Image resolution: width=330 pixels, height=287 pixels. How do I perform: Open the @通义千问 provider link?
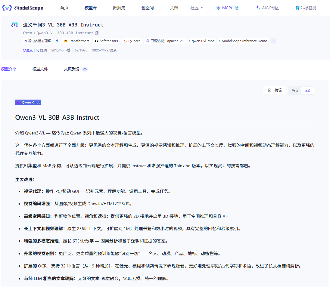[31, 50]
